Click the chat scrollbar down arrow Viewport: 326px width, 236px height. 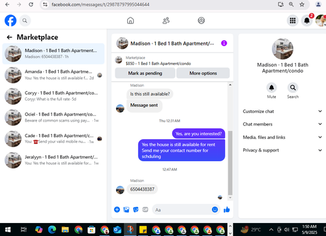click(230, 198)
